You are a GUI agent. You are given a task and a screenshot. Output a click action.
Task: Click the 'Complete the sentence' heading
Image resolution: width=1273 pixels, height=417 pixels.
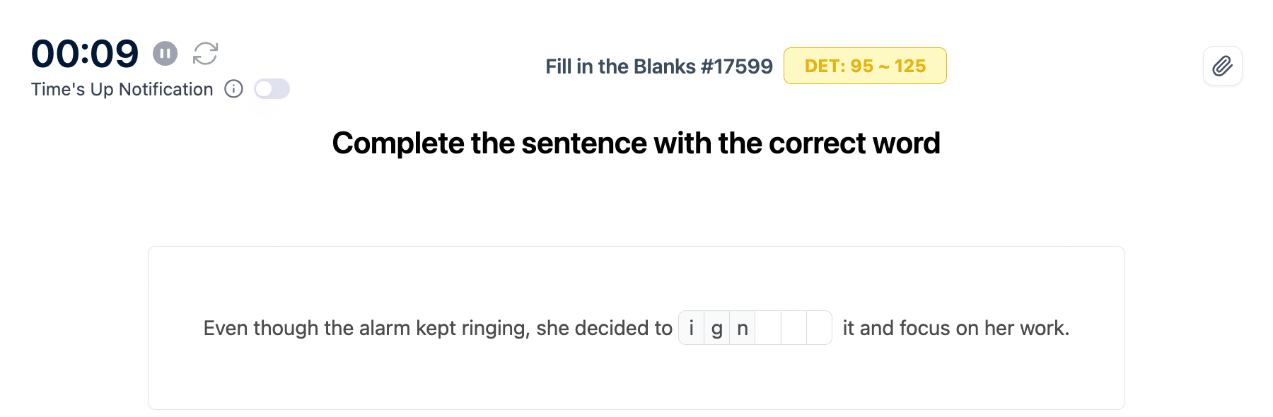click(636, 143)
